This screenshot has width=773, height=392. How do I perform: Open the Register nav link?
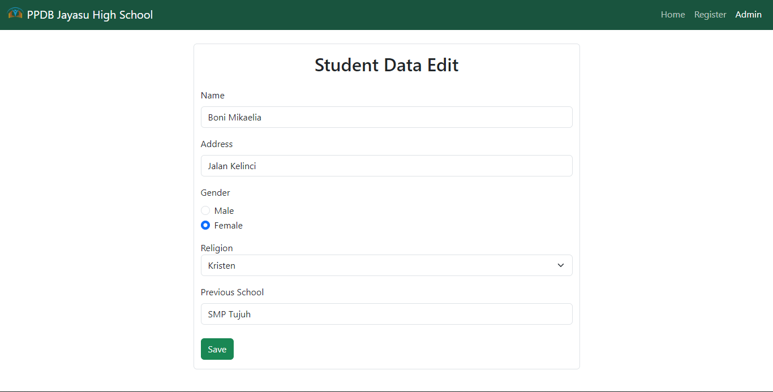(x=710, y=15)
